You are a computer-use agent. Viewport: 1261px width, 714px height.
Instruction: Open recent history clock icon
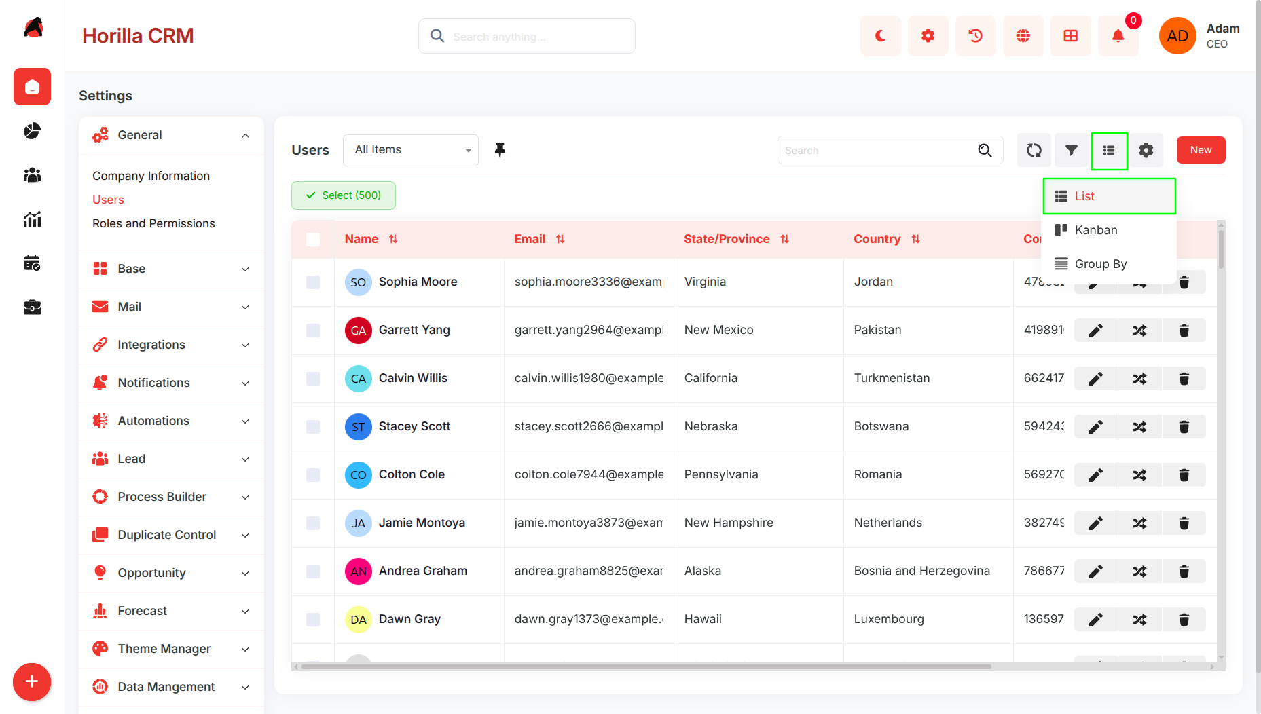[x=975, y=36]
